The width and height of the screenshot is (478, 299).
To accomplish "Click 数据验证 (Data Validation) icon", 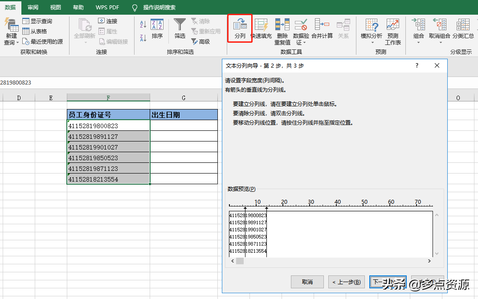I will (301, 25).
